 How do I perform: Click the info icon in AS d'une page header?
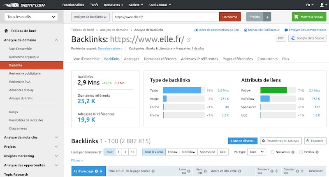96,171
